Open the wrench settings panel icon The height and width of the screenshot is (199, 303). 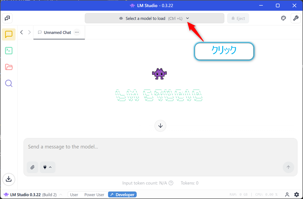click(296, 18)
